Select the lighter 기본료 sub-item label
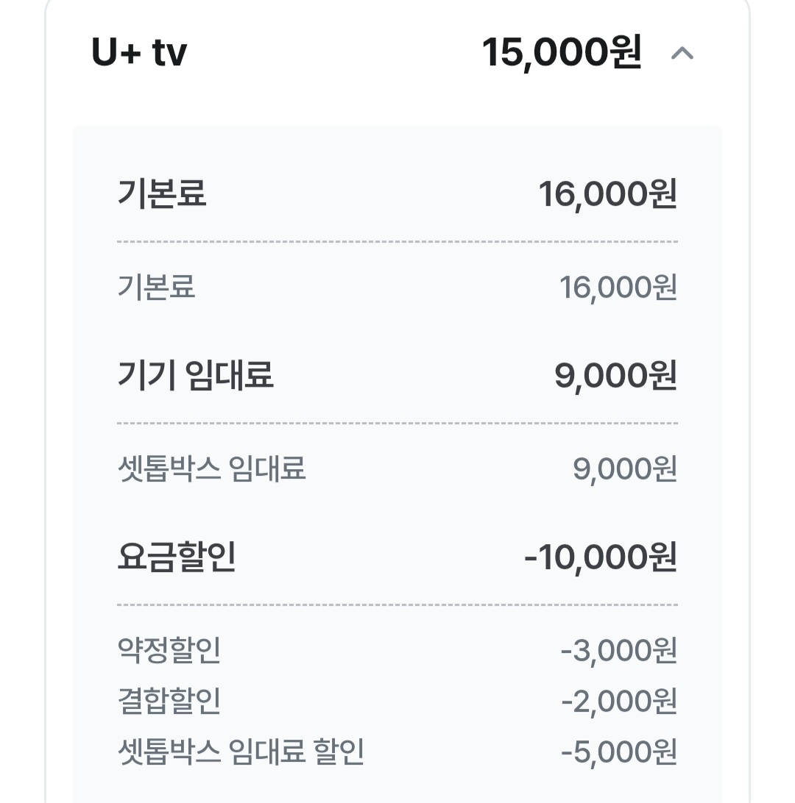The width and height of the screenshot is (795, 803). pyautogui.click(x=156, y=287)
